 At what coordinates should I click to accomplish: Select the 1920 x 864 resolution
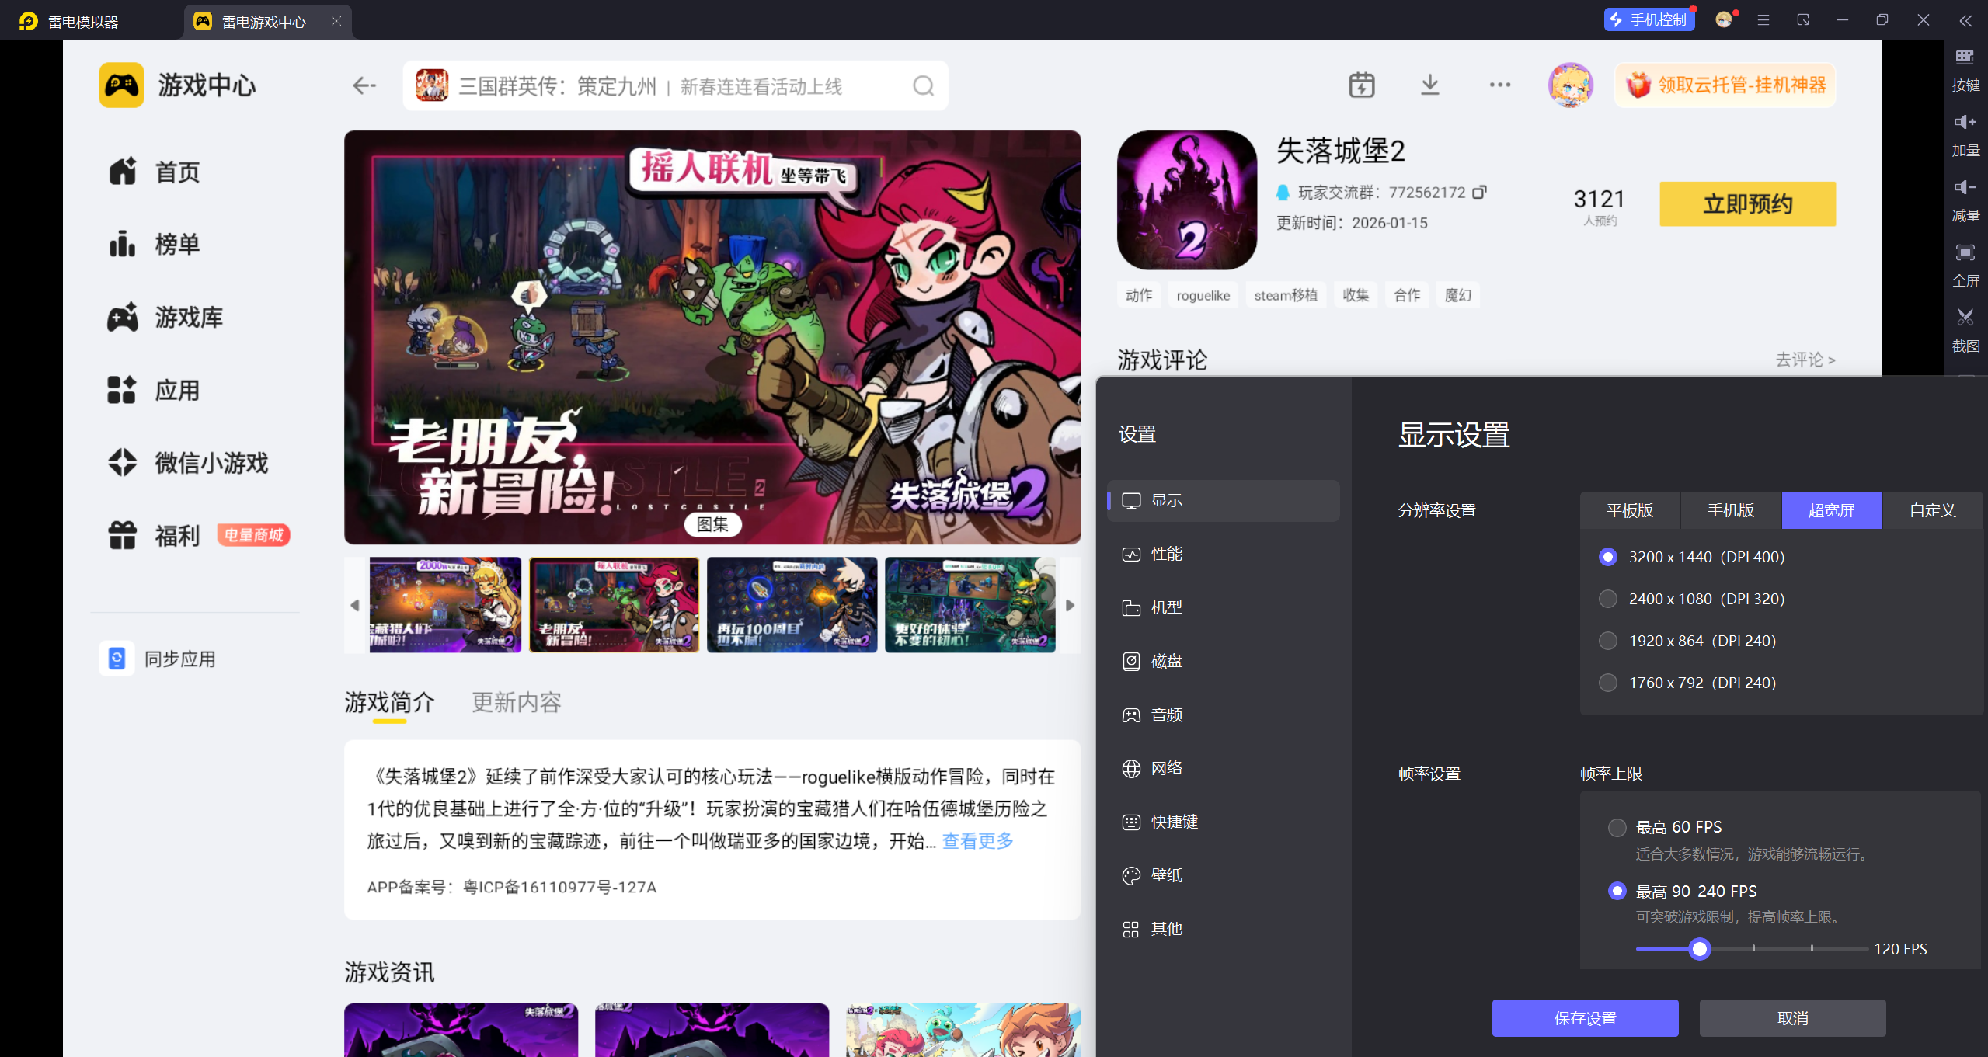[1608, 641]
